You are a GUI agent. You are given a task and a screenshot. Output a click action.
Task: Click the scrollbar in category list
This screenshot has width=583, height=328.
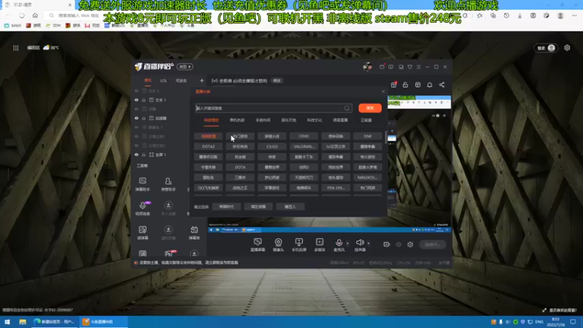coord(386,138)
